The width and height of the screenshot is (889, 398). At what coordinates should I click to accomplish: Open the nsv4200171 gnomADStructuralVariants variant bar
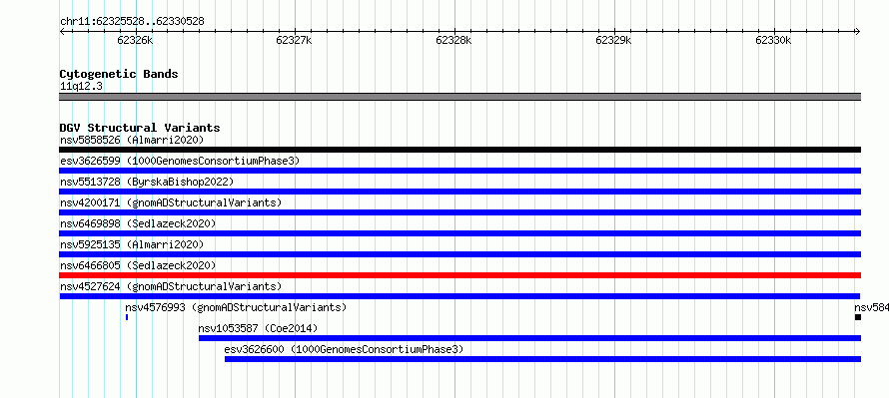coord(459,212)
